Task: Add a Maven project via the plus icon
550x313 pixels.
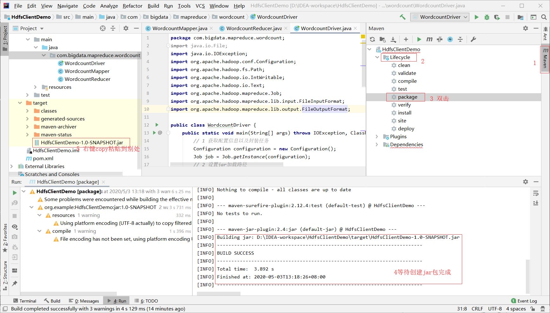Action: [406, 39]
